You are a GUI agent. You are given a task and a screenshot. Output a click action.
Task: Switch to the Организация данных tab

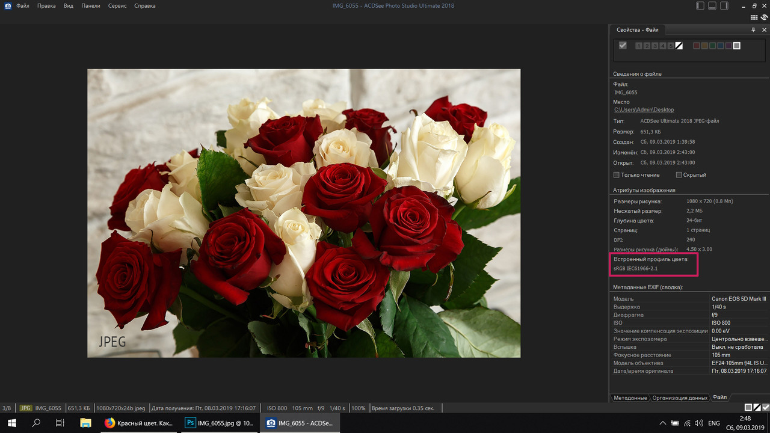coord(680,398)
